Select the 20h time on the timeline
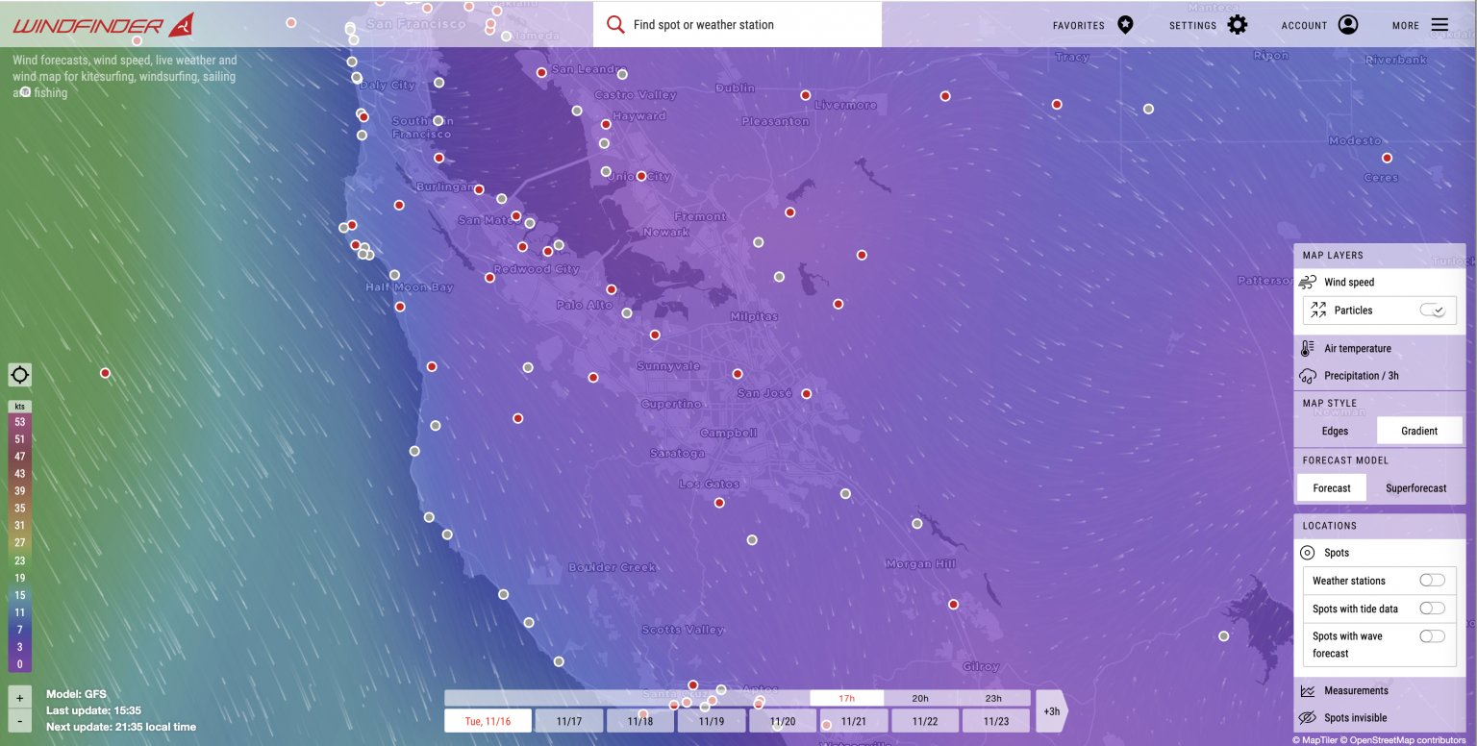 click(x=920, y=698)
